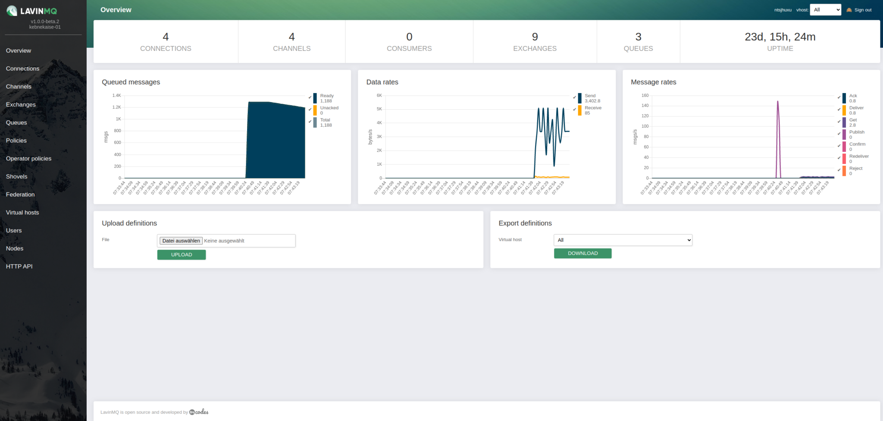
Task: Open Virtual hosts page
Action: (22, 213)
